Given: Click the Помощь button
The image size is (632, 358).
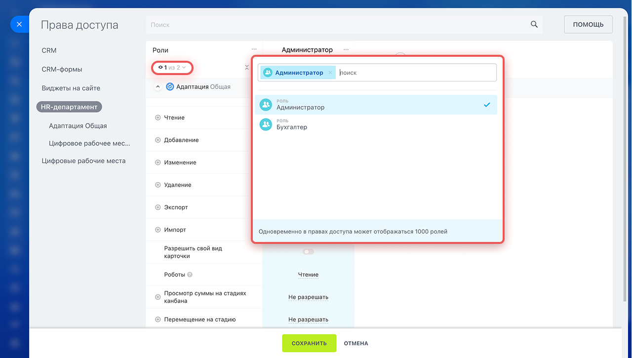Looking at the screenshot, I should 588,25.
